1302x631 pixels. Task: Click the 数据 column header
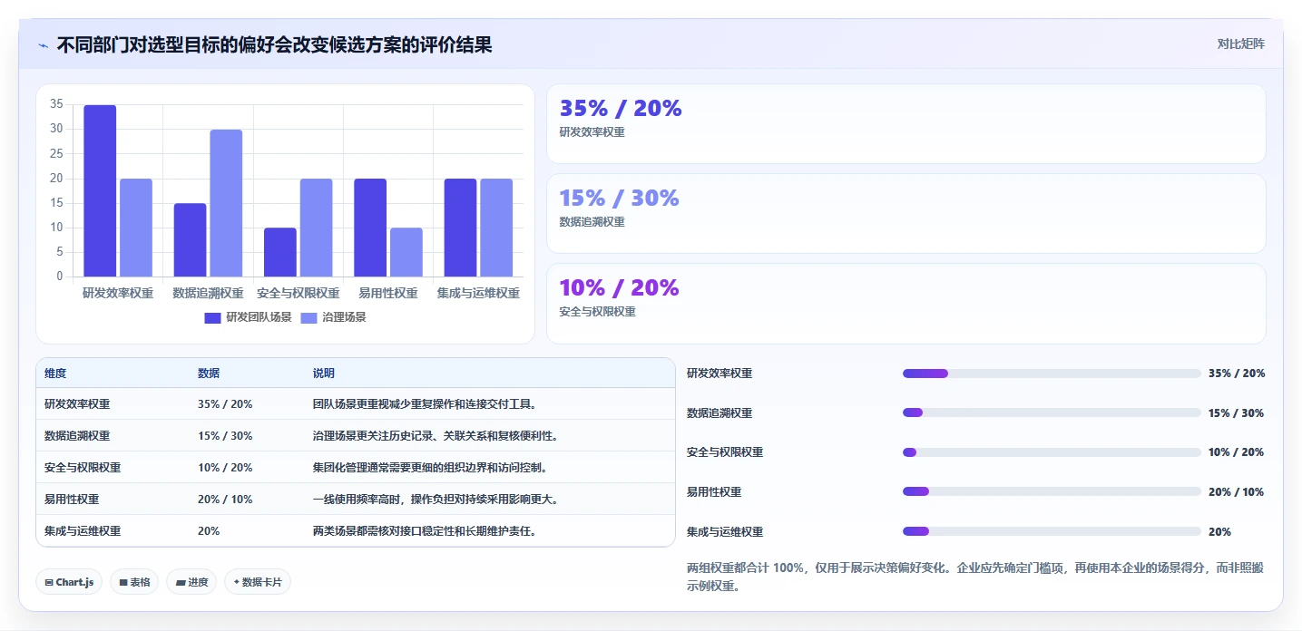point(209,374)
